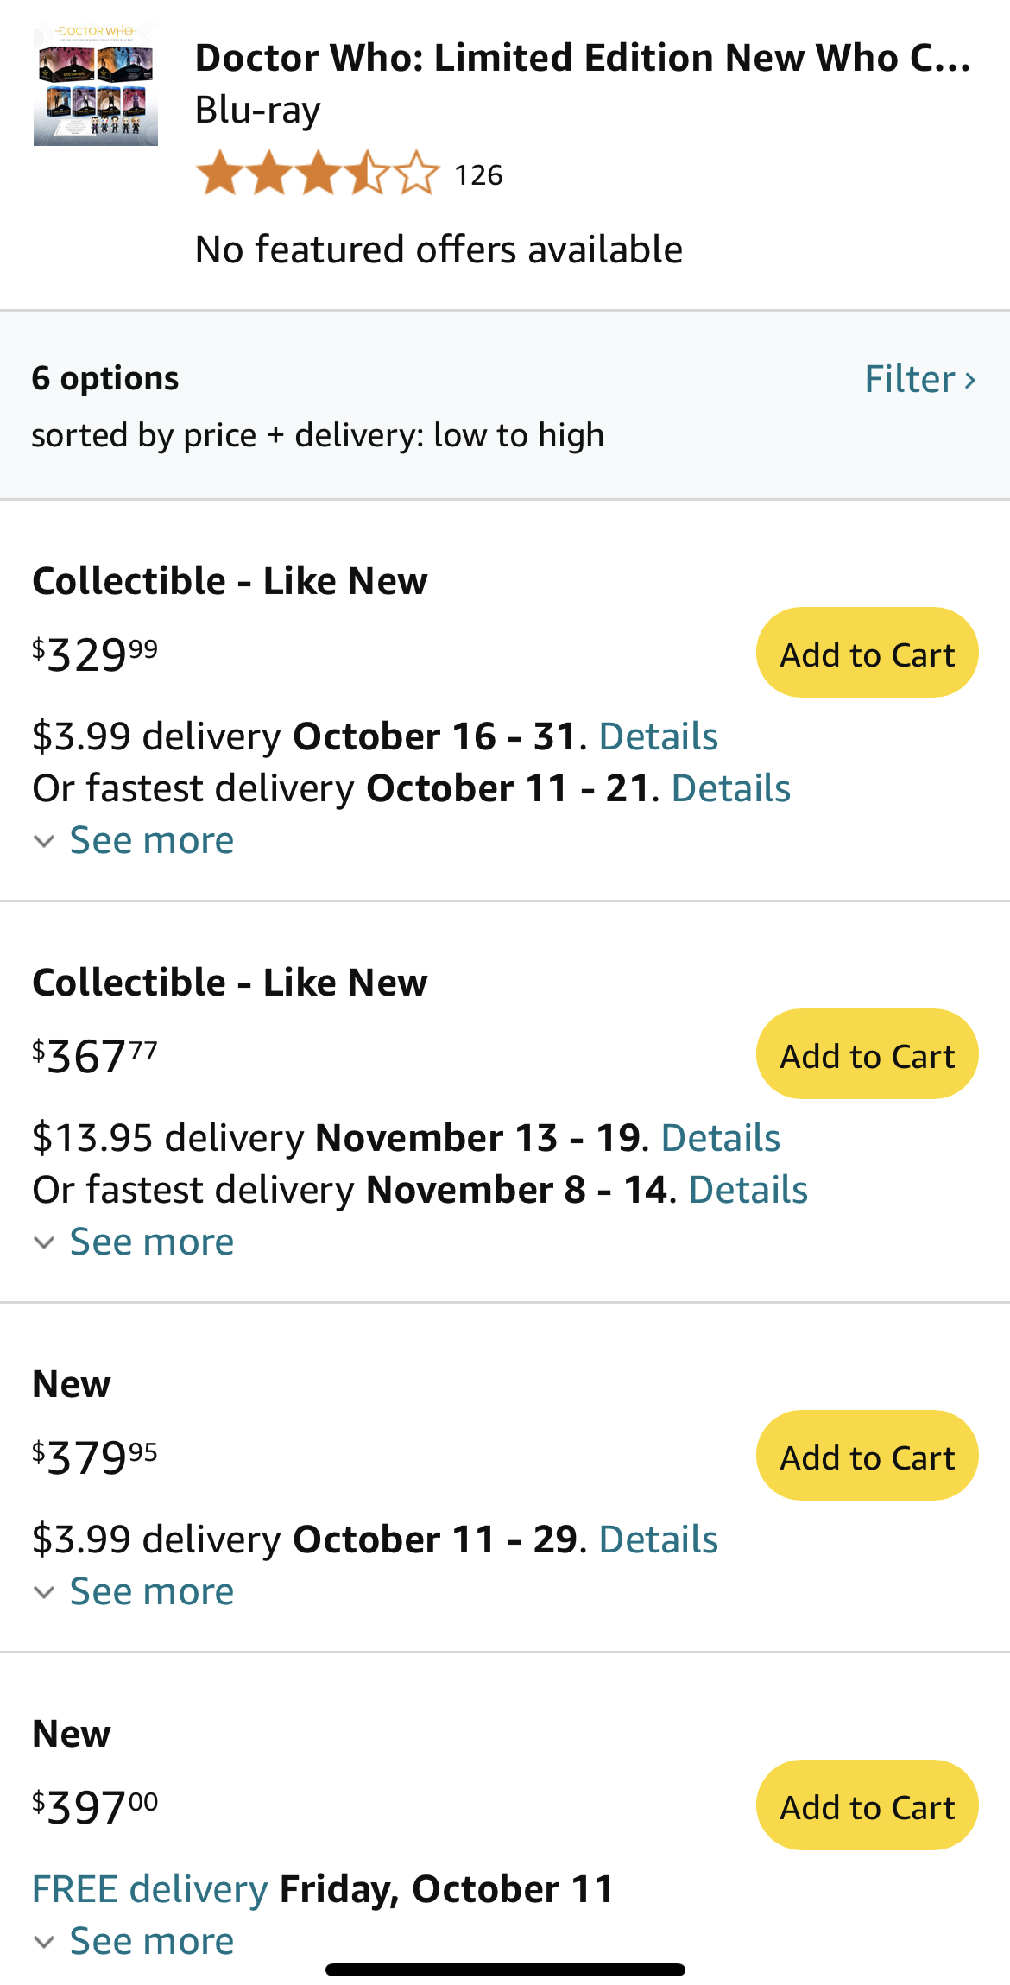Add the $329.99 Collectible offer to cart
Screen dimensions: 1010x1985
point(867,653)
